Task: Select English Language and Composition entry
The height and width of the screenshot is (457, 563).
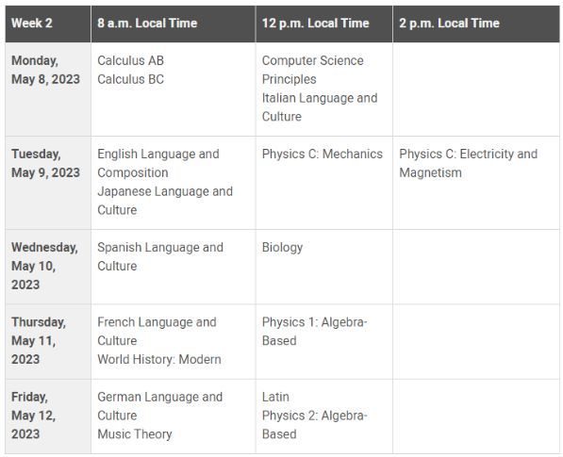Action: 158,163
